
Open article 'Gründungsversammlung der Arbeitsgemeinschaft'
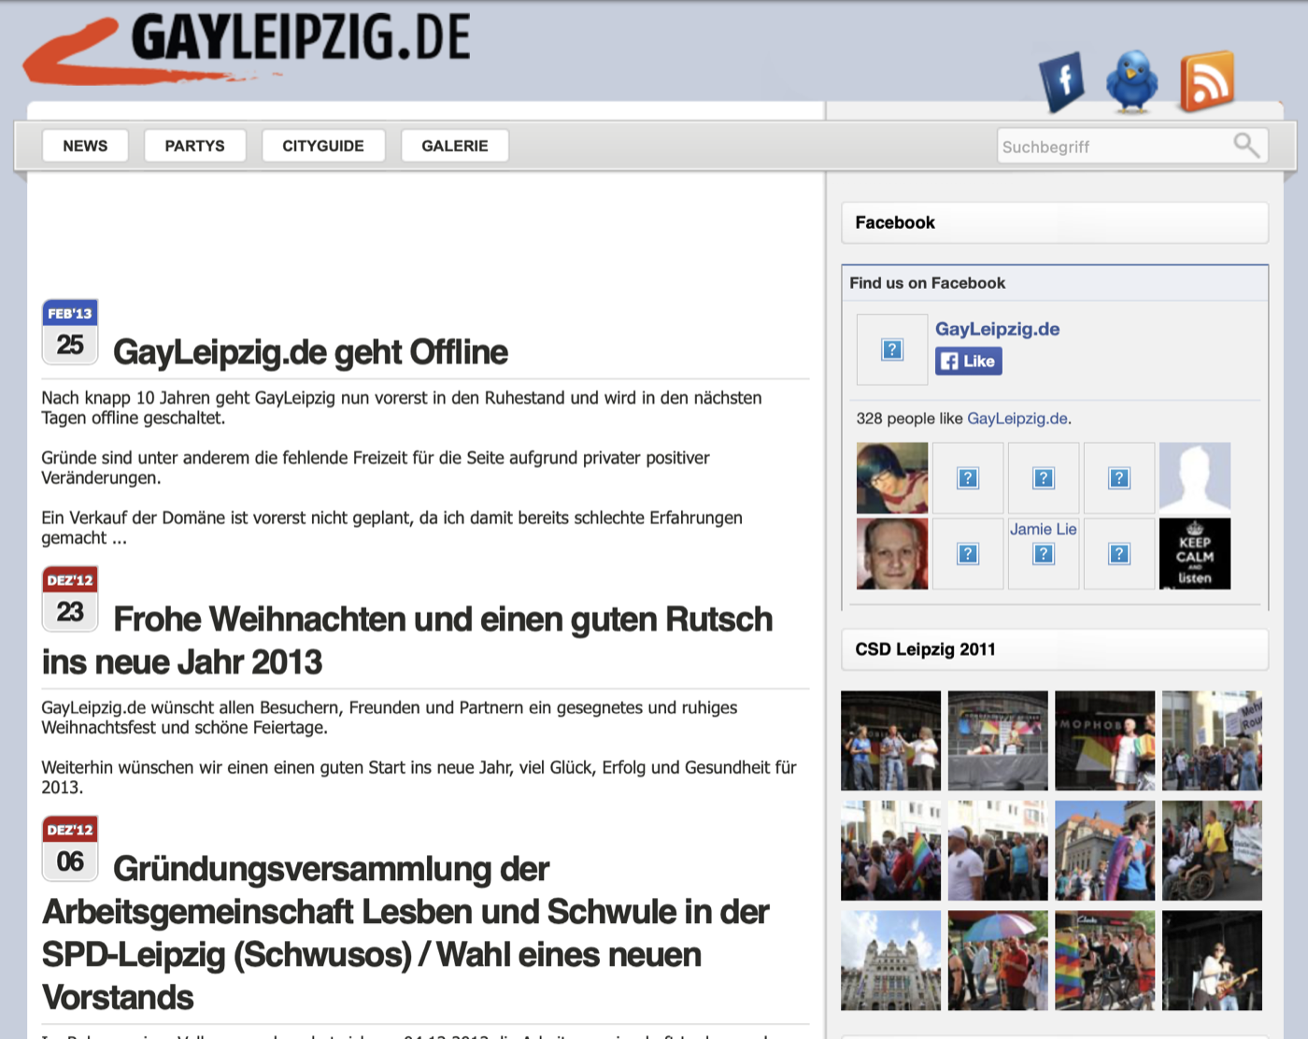(x=406, y=932)
